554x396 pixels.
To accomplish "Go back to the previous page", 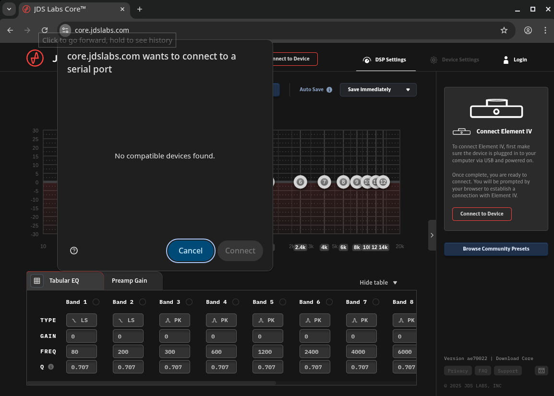I will tap(10, 30).
